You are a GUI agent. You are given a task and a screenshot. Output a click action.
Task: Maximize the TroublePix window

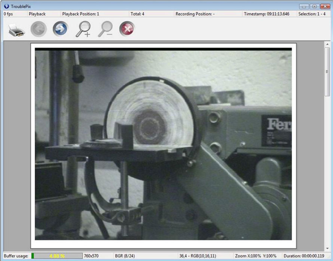pyautogui.click(x=315, y=7)
